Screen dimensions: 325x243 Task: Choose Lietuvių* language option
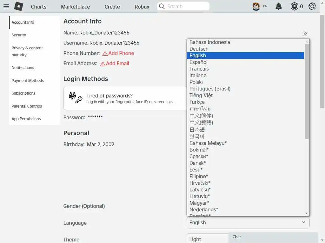(x=245, y=196)
